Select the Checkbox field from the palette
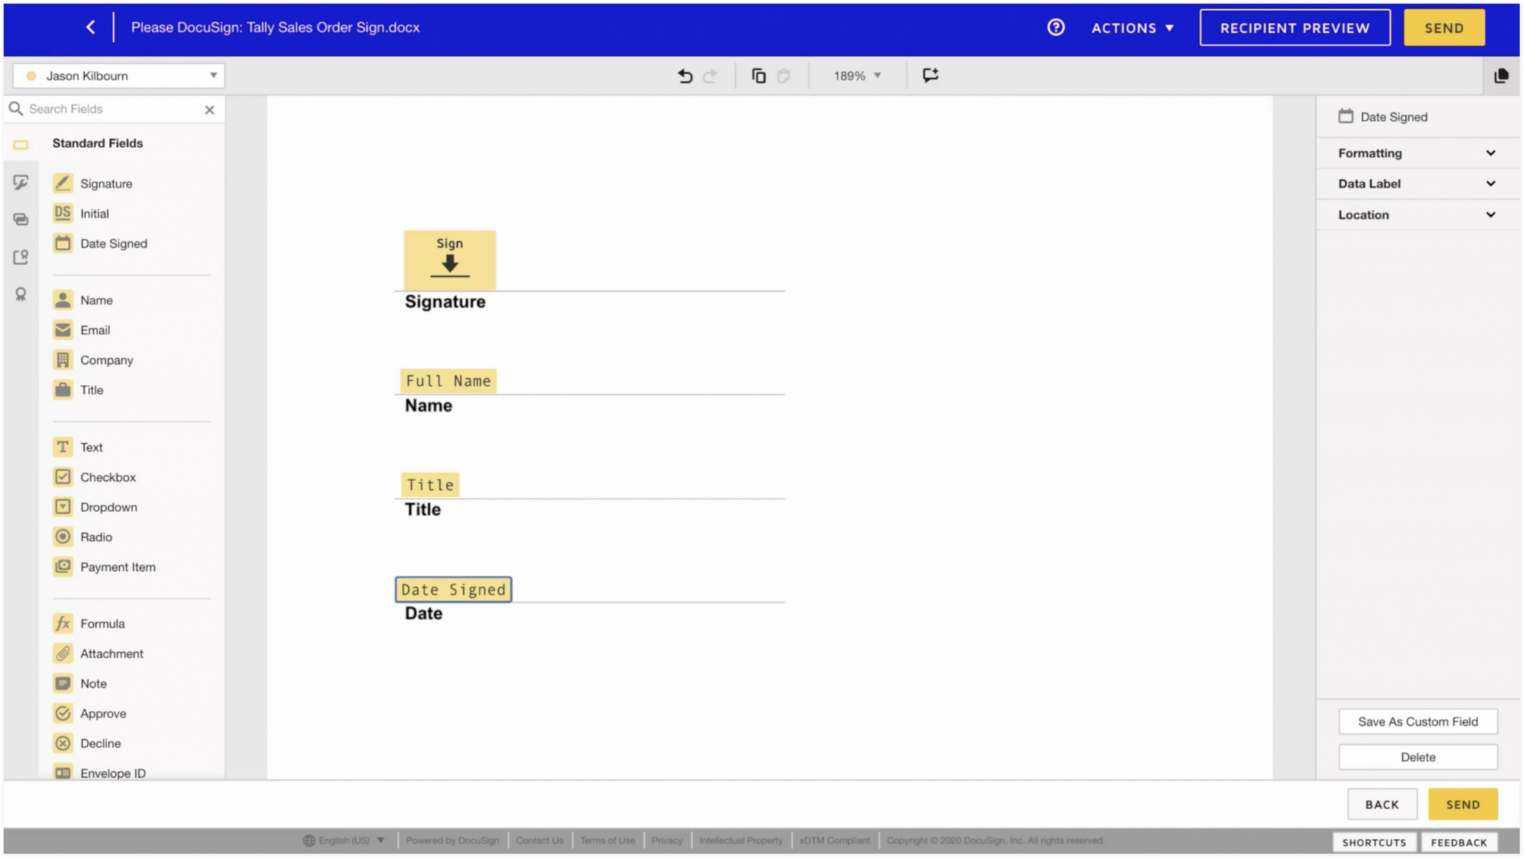 pos(107,477)
